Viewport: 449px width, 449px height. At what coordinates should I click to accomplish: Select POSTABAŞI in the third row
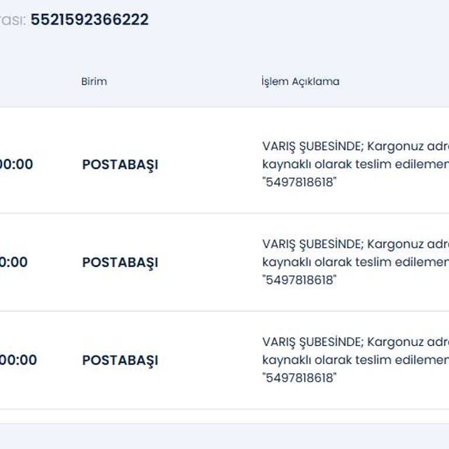[x=120, y=360]
